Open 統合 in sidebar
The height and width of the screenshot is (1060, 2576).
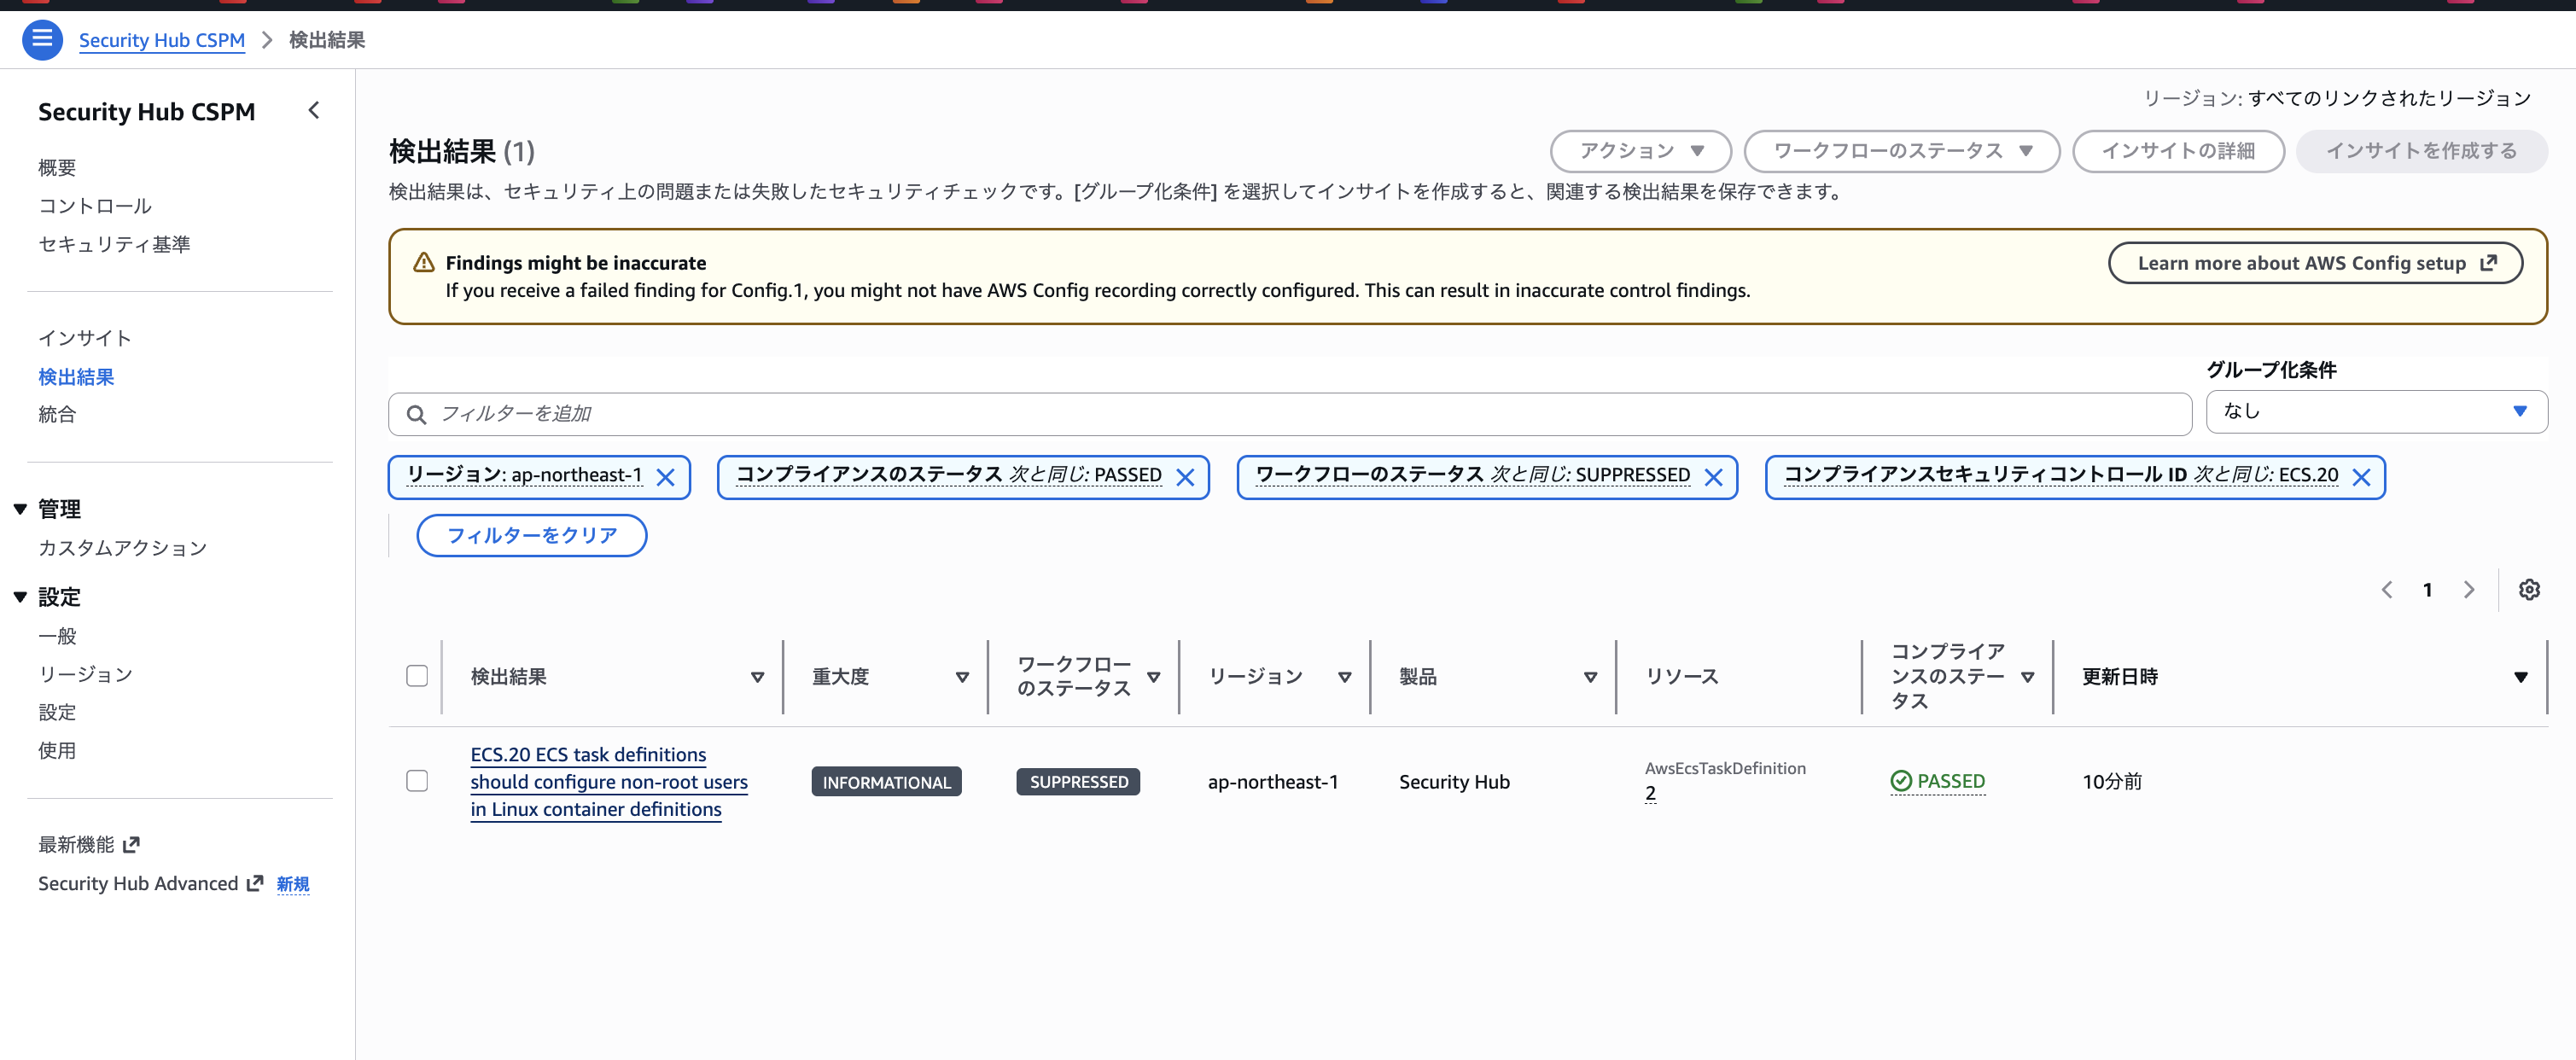[x=57, y=414]
